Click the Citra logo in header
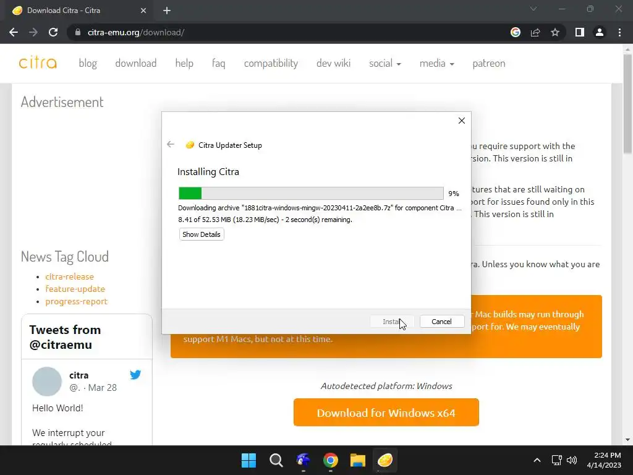The height and width of the screenshot is (475, 633). pos(38,63)
